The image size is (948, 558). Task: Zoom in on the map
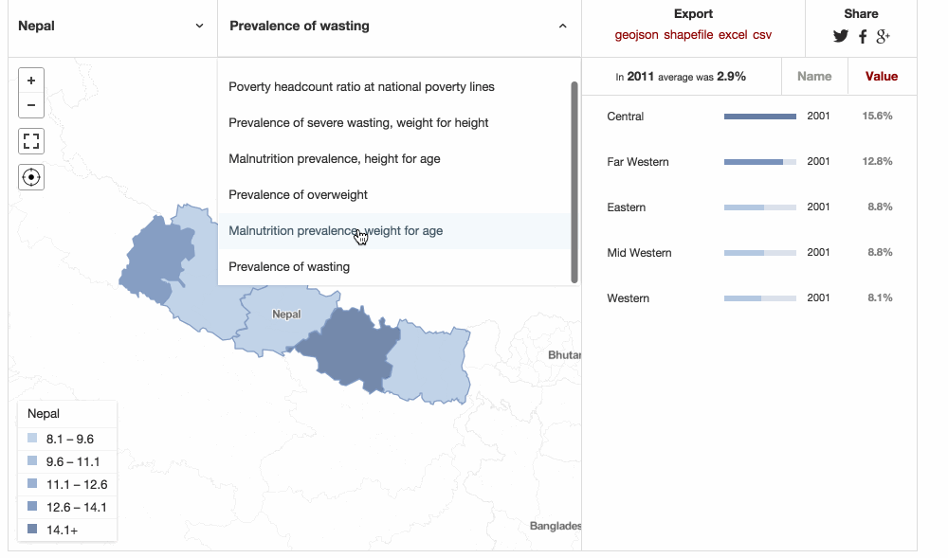(31, 81)
